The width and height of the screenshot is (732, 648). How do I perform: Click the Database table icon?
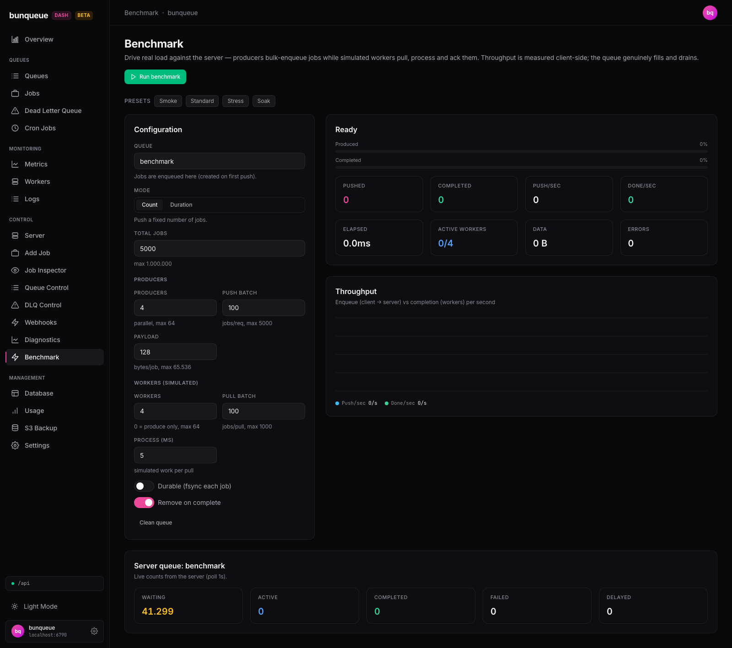point(15,393)
